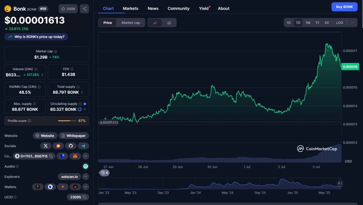Open the blue shield wallet icon
The image size is (363, 205).
click(50, 187)
